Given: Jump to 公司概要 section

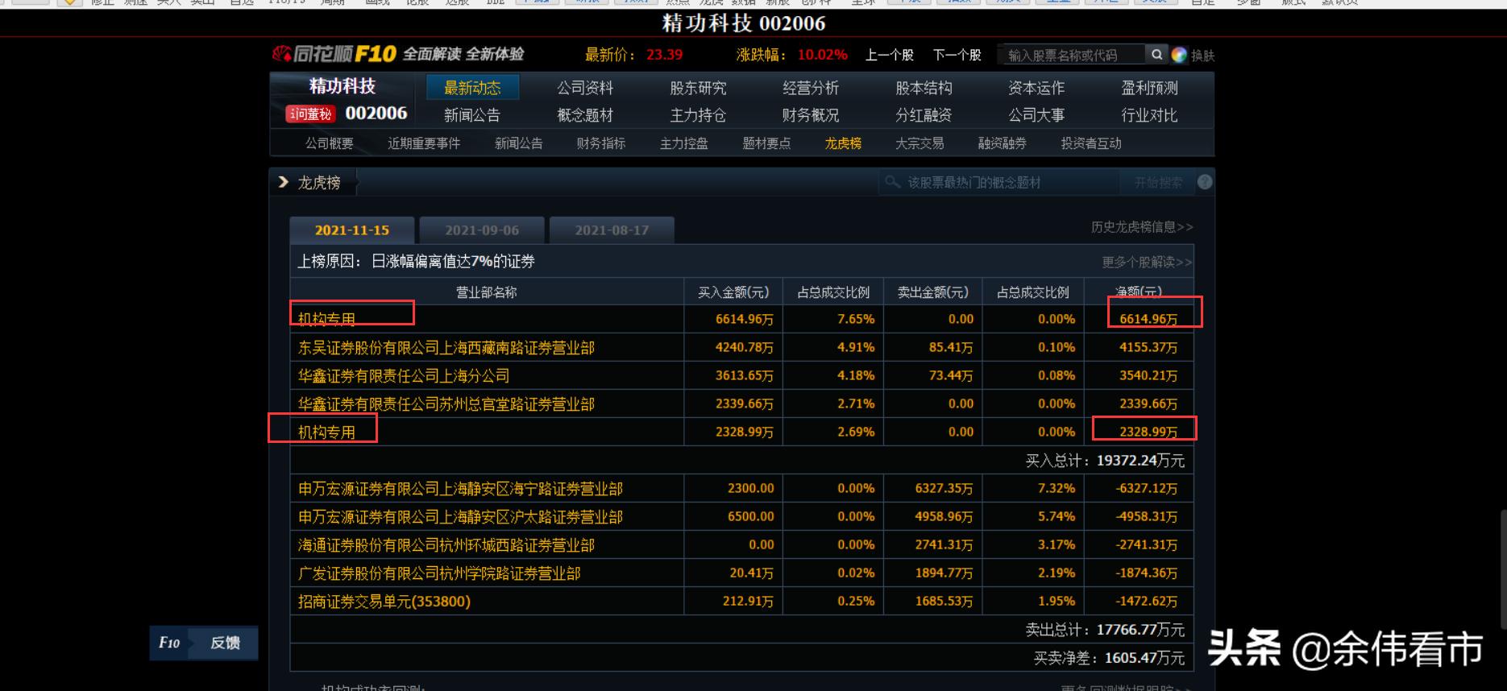Looking at the screenshot, I should point(329,143).
